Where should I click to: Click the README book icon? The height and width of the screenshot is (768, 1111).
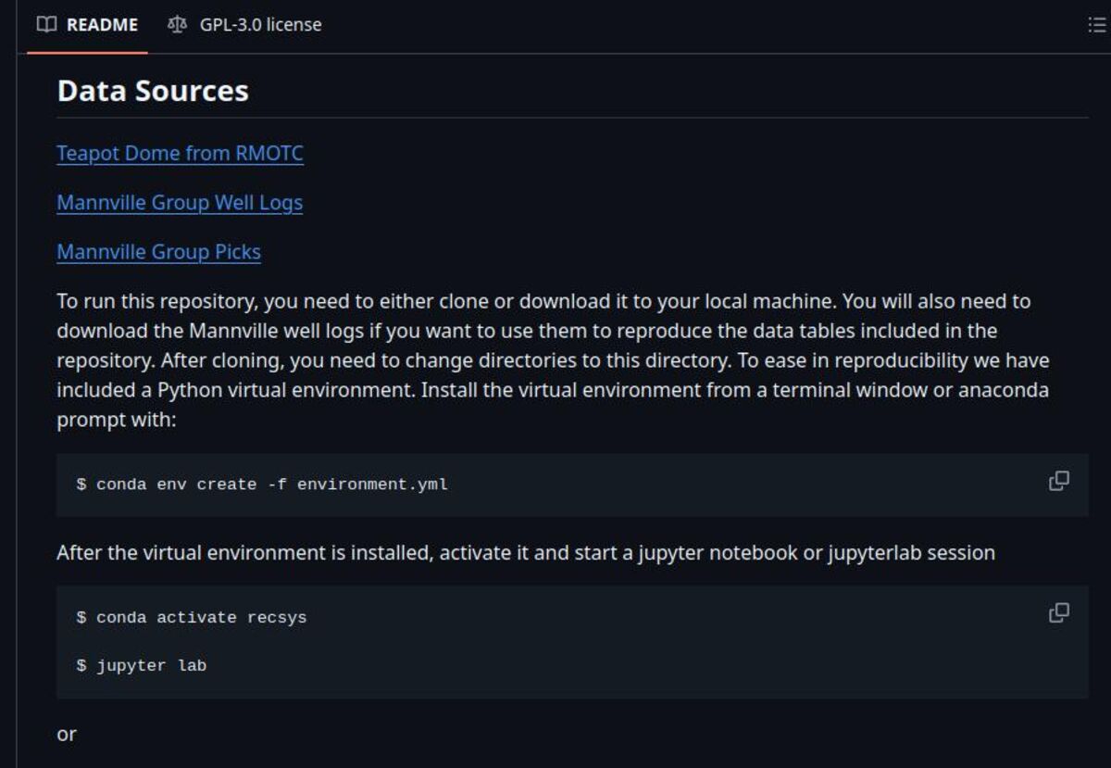coord(46,25)
